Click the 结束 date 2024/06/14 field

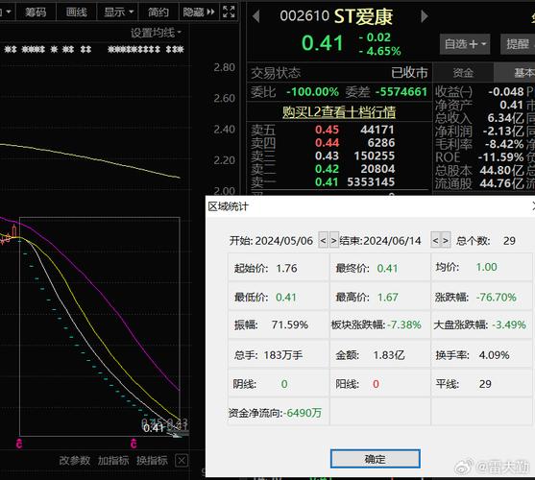tap(392, 241)
